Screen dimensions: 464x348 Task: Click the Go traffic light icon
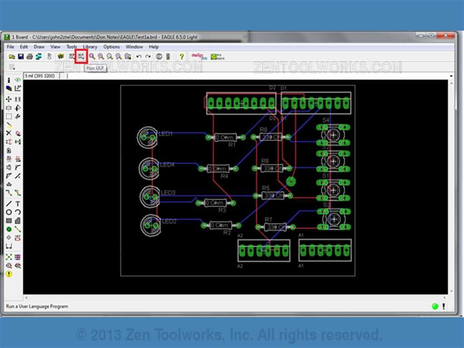168,57
